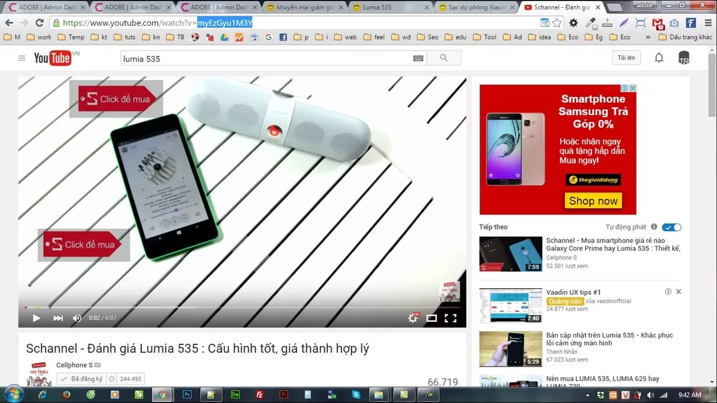Switch to the Sạc dự phòng Xiaomi tab
Screen dimensions: 717x403
click(x=476, y=7)
